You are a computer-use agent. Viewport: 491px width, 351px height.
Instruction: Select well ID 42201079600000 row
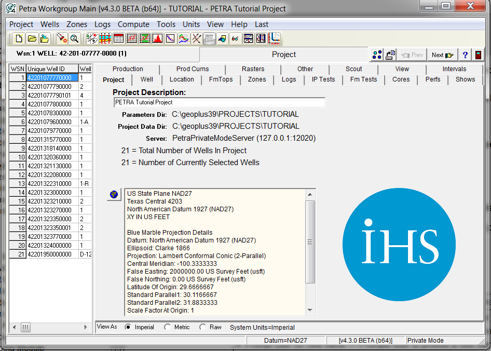tap(50, 122)
